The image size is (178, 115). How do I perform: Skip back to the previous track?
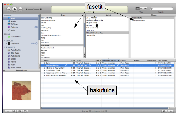pos(9,9)
